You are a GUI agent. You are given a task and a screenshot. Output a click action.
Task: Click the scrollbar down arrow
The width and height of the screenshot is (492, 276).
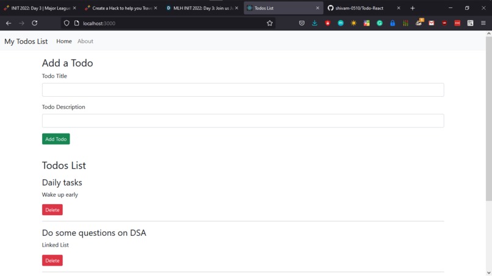click(x=489, y=273)
